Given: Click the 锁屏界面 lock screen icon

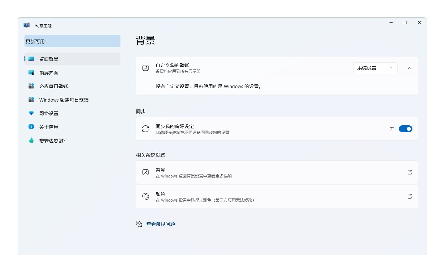Looking at the screenshot, I should pos(31,73).
